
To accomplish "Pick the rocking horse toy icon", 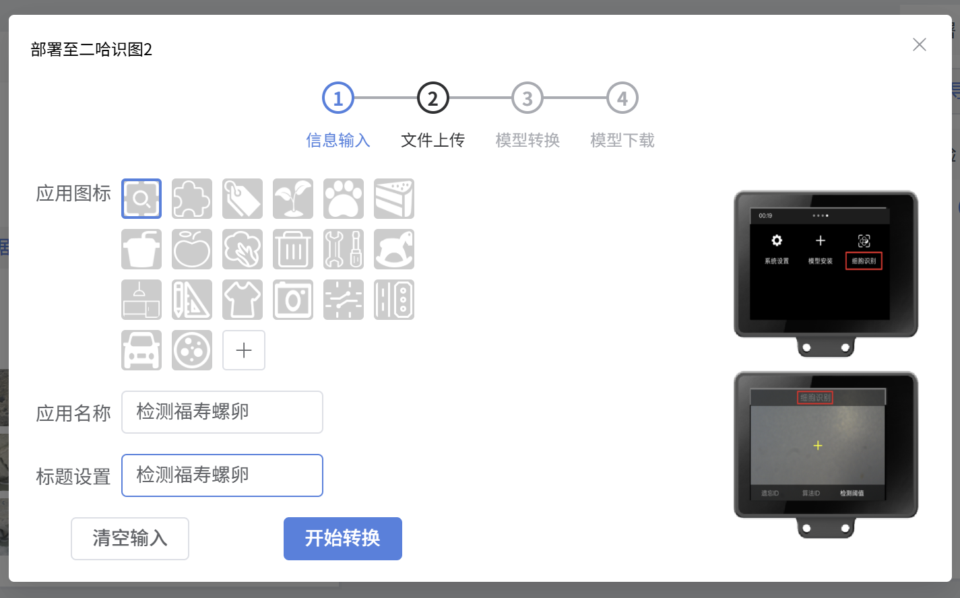I will tap(394, 249).
